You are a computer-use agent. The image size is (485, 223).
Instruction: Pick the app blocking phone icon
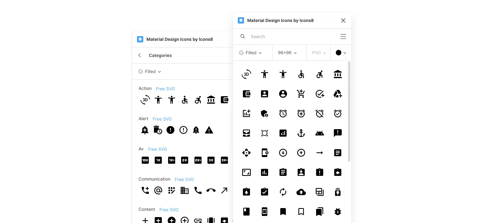coord(265,153)
